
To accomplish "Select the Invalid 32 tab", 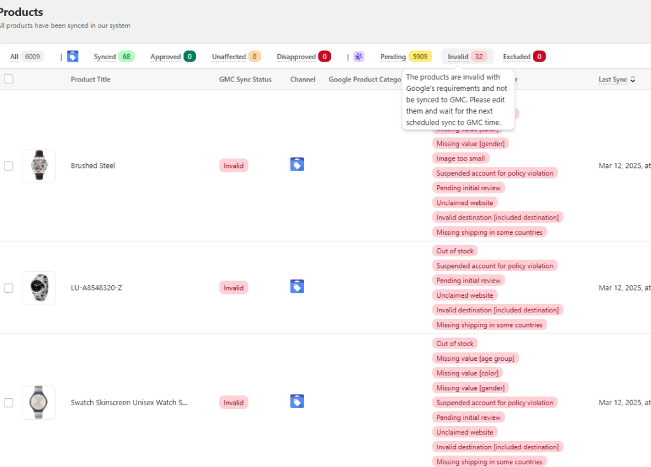I will tap(467, 57).
